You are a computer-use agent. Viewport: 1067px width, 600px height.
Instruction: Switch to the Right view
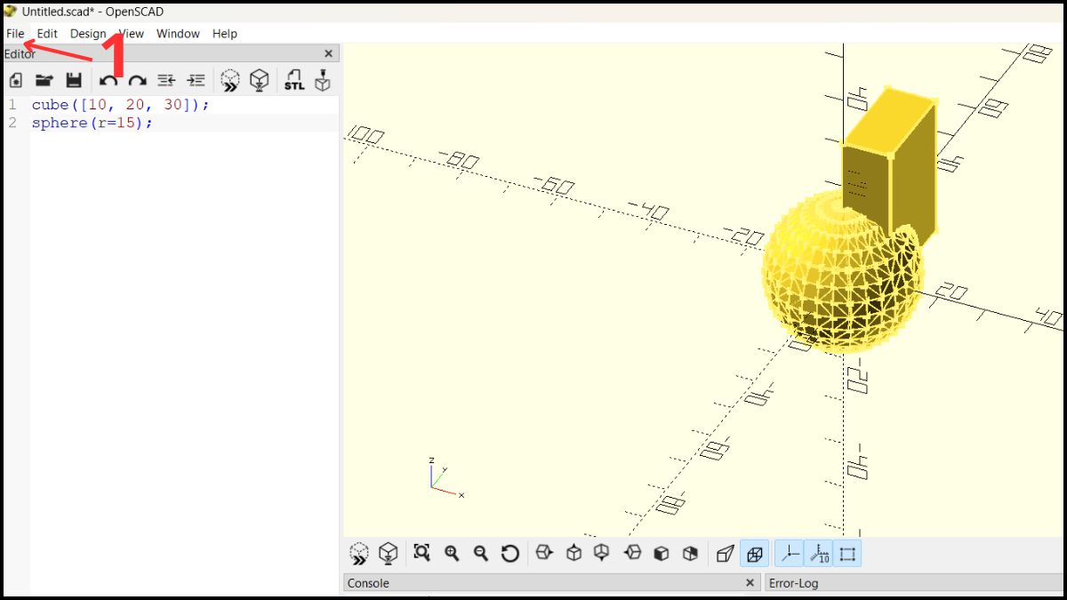(544, 554)
